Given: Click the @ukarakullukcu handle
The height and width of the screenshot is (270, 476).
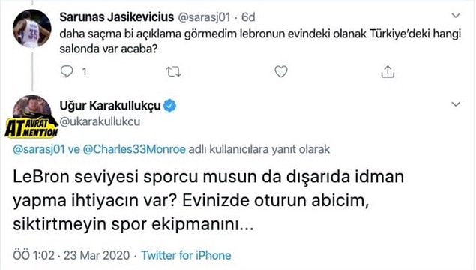Looking at the screenshot, I should coord(100,121).
